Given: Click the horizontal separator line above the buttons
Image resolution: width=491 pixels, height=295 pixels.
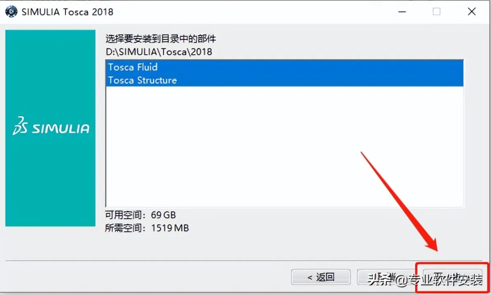Looking at the screenshot, I should coord(243,260).
